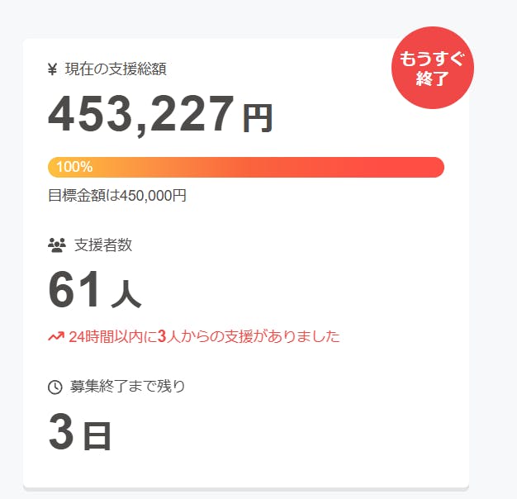Click the 支援者数 heading

point(103,245)
